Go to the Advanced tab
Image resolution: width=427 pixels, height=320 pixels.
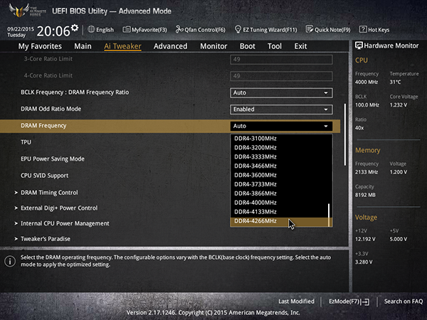(x=171, y=46)
